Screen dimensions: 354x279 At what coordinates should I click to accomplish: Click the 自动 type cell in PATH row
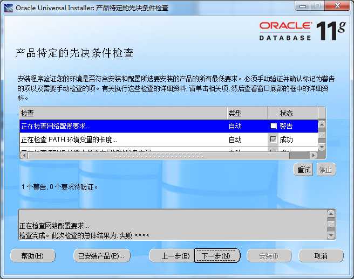pyautogui.click(x=235, y=139)
